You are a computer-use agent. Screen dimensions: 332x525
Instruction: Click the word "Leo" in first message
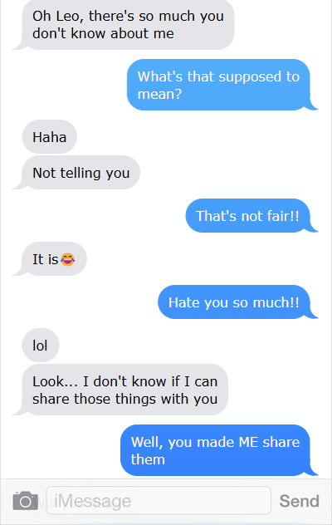click(69, 17)
